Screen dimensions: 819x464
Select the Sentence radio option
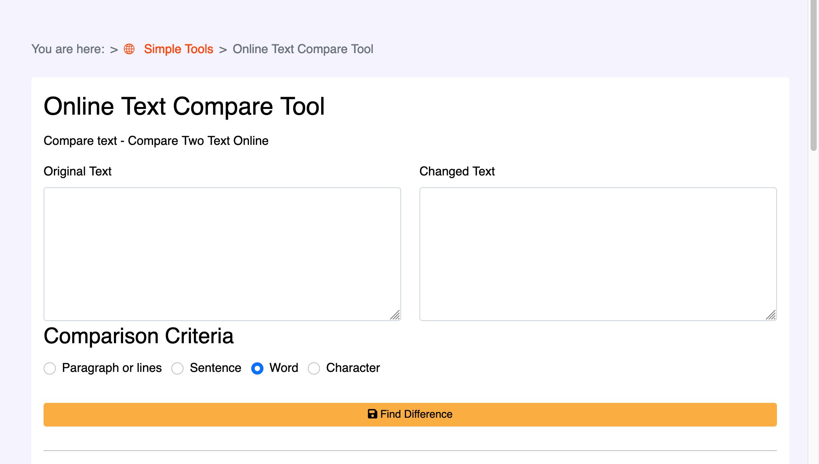(177, 368)
